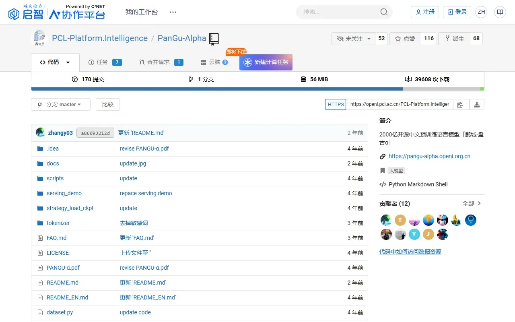Toggle interface language with the ZH button
The width and height of the screenshot is (515, 322).
click(x=481, y=12)
